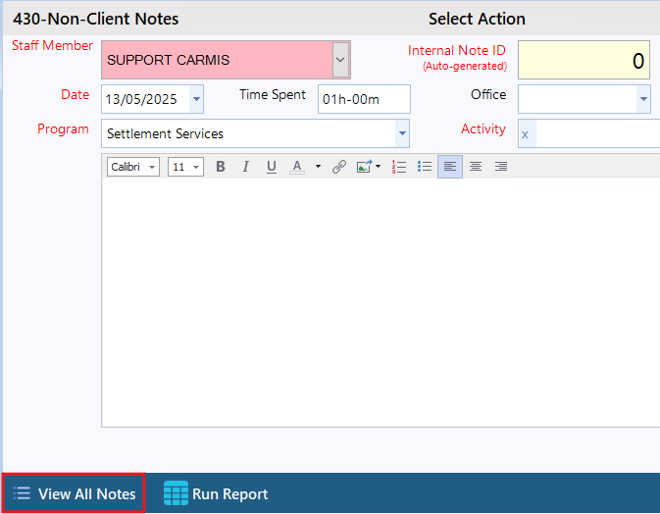
Task: Click the View All Notes button
Action: [75, 494]
